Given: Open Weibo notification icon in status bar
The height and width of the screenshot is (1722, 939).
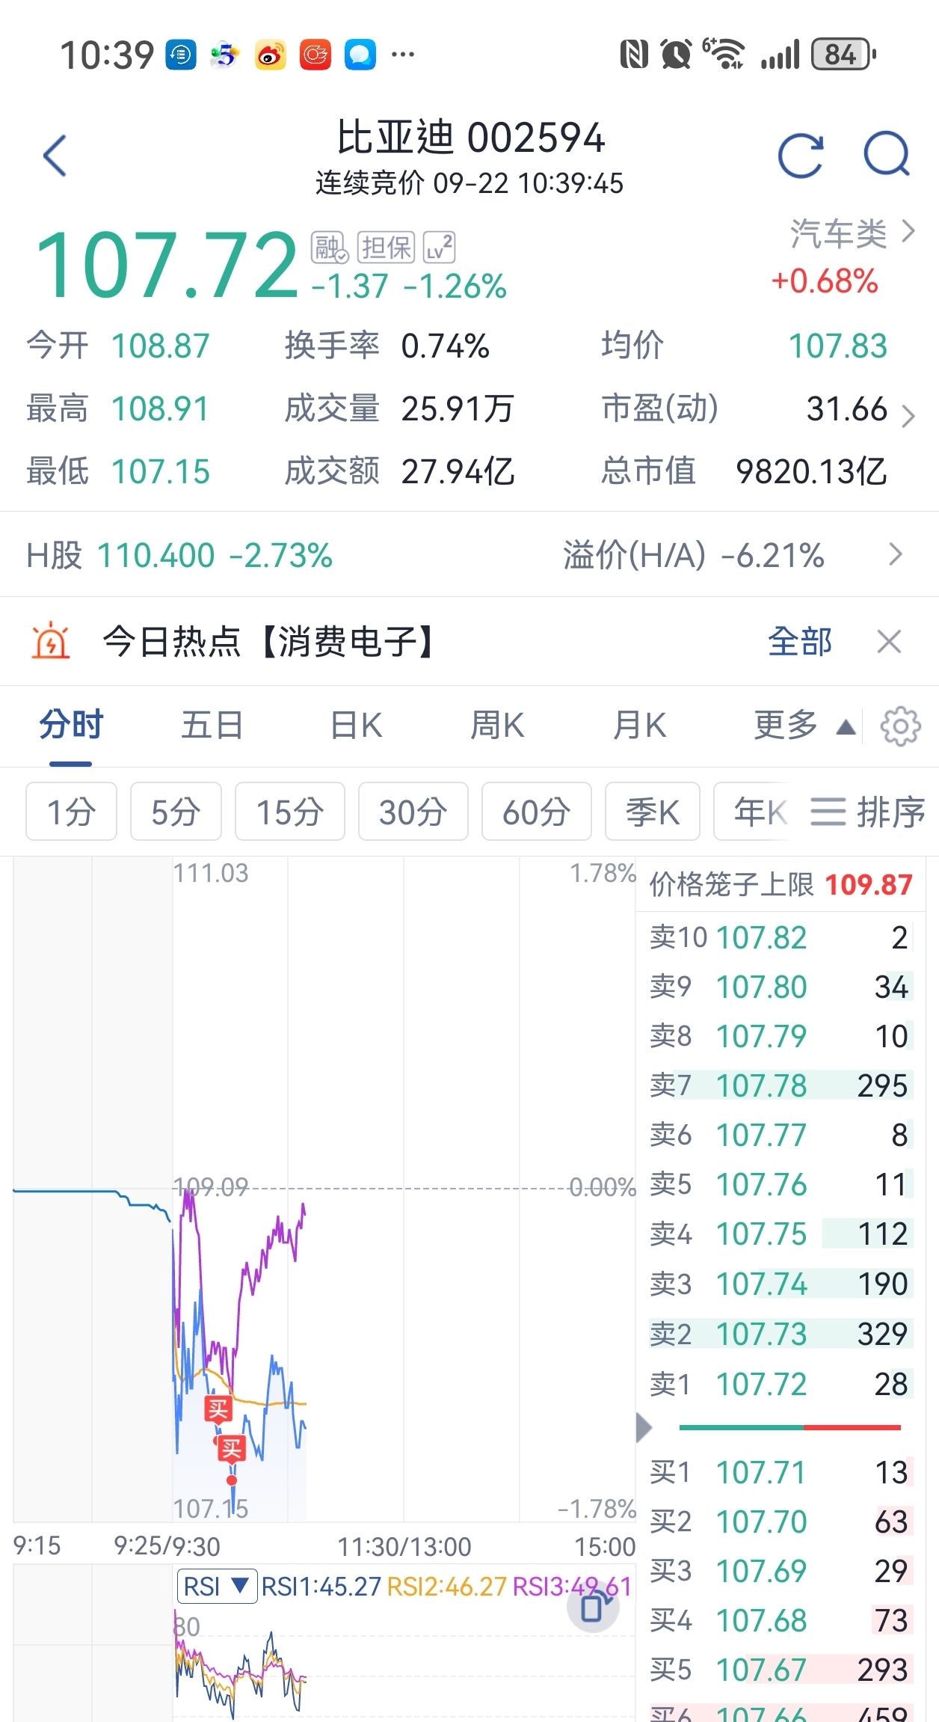Looking at the screenshot, I should coord(271,55).
